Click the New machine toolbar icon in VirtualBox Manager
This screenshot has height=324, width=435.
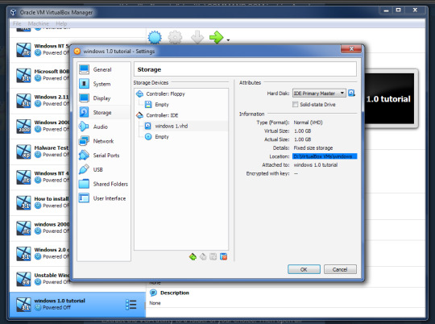click(155, 37)
